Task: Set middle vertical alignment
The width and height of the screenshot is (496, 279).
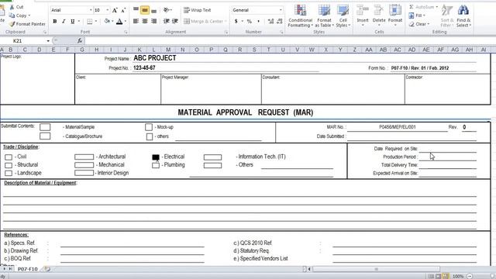Action: tap(145, 10)
